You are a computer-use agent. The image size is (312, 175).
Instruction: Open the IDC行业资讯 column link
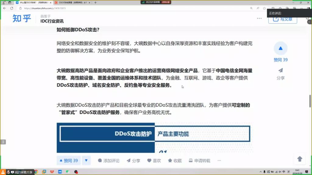click(x=52, y=21)
